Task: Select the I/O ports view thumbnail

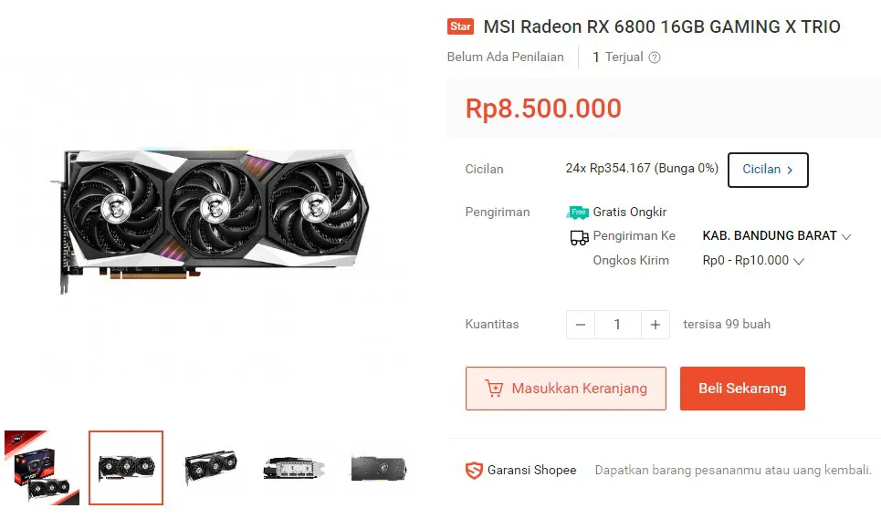Action: (x=294, y=468)
